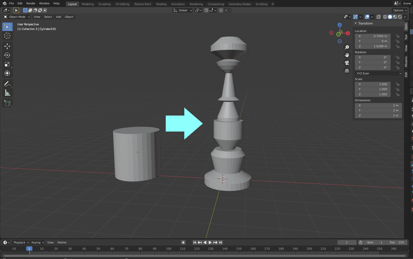Open Object Mode dropdown
The height and width of the screenshot is (259, 413).
click(17, 17)
